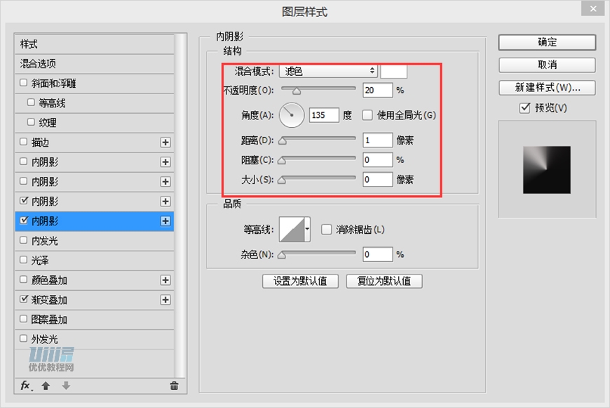Tick the 纹理 checkbox

click(31, 122)
